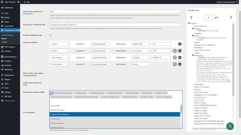Select Product title in options list
Image resolution: width=241 pixels, height=135 pixels.
point(114,106)
